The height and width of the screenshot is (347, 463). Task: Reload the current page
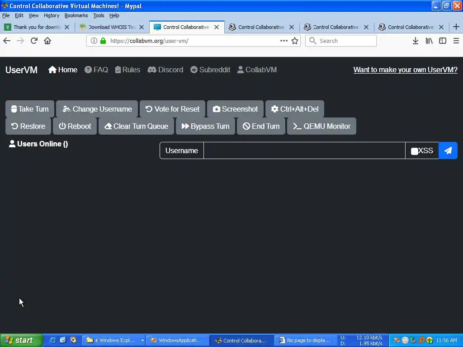click(34, 41)
